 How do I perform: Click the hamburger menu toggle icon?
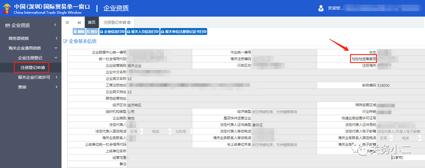(67, 23)
